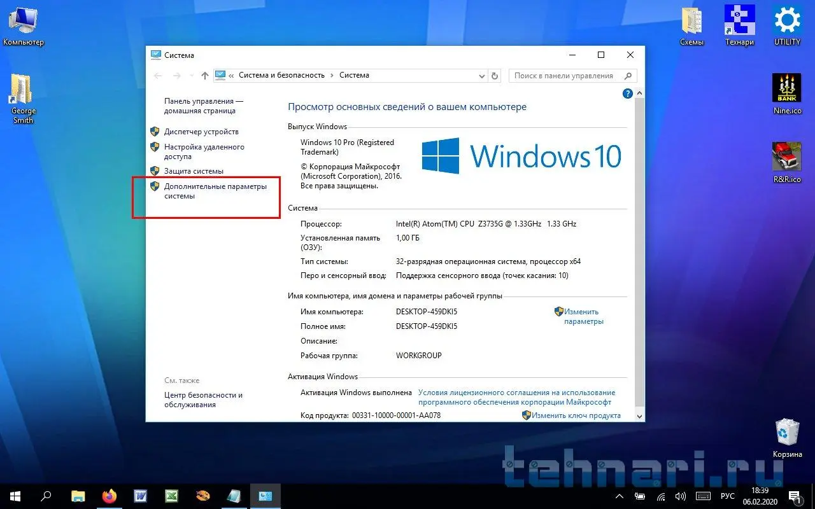
Task: Open the Корзина recycle bin
Action: [787, 438]
